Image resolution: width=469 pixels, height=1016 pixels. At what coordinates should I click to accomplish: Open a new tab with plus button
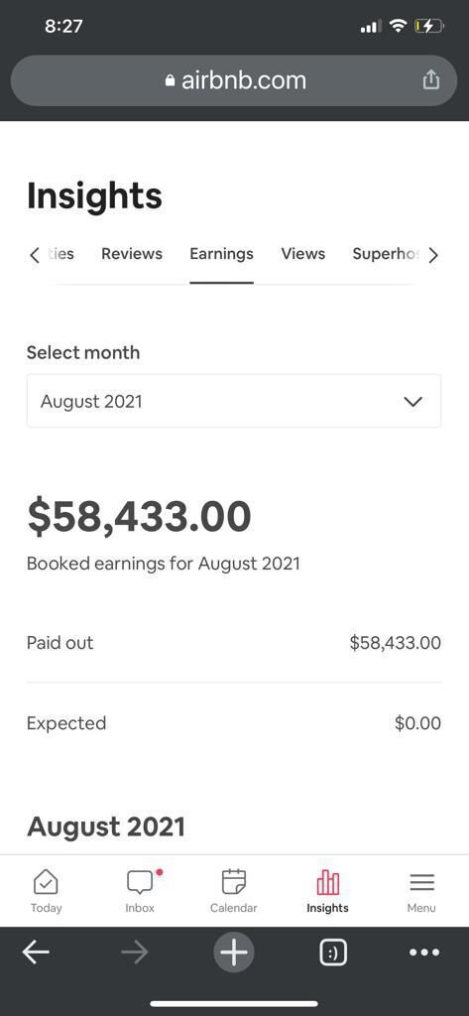pyautogui.click(x=234, y=952)
